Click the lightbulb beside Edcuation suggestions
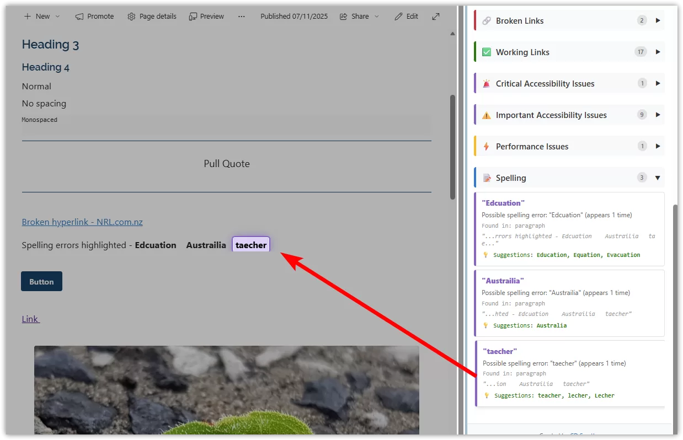The width and height of the screenshot is (683, 440). (x=485, y=255)
